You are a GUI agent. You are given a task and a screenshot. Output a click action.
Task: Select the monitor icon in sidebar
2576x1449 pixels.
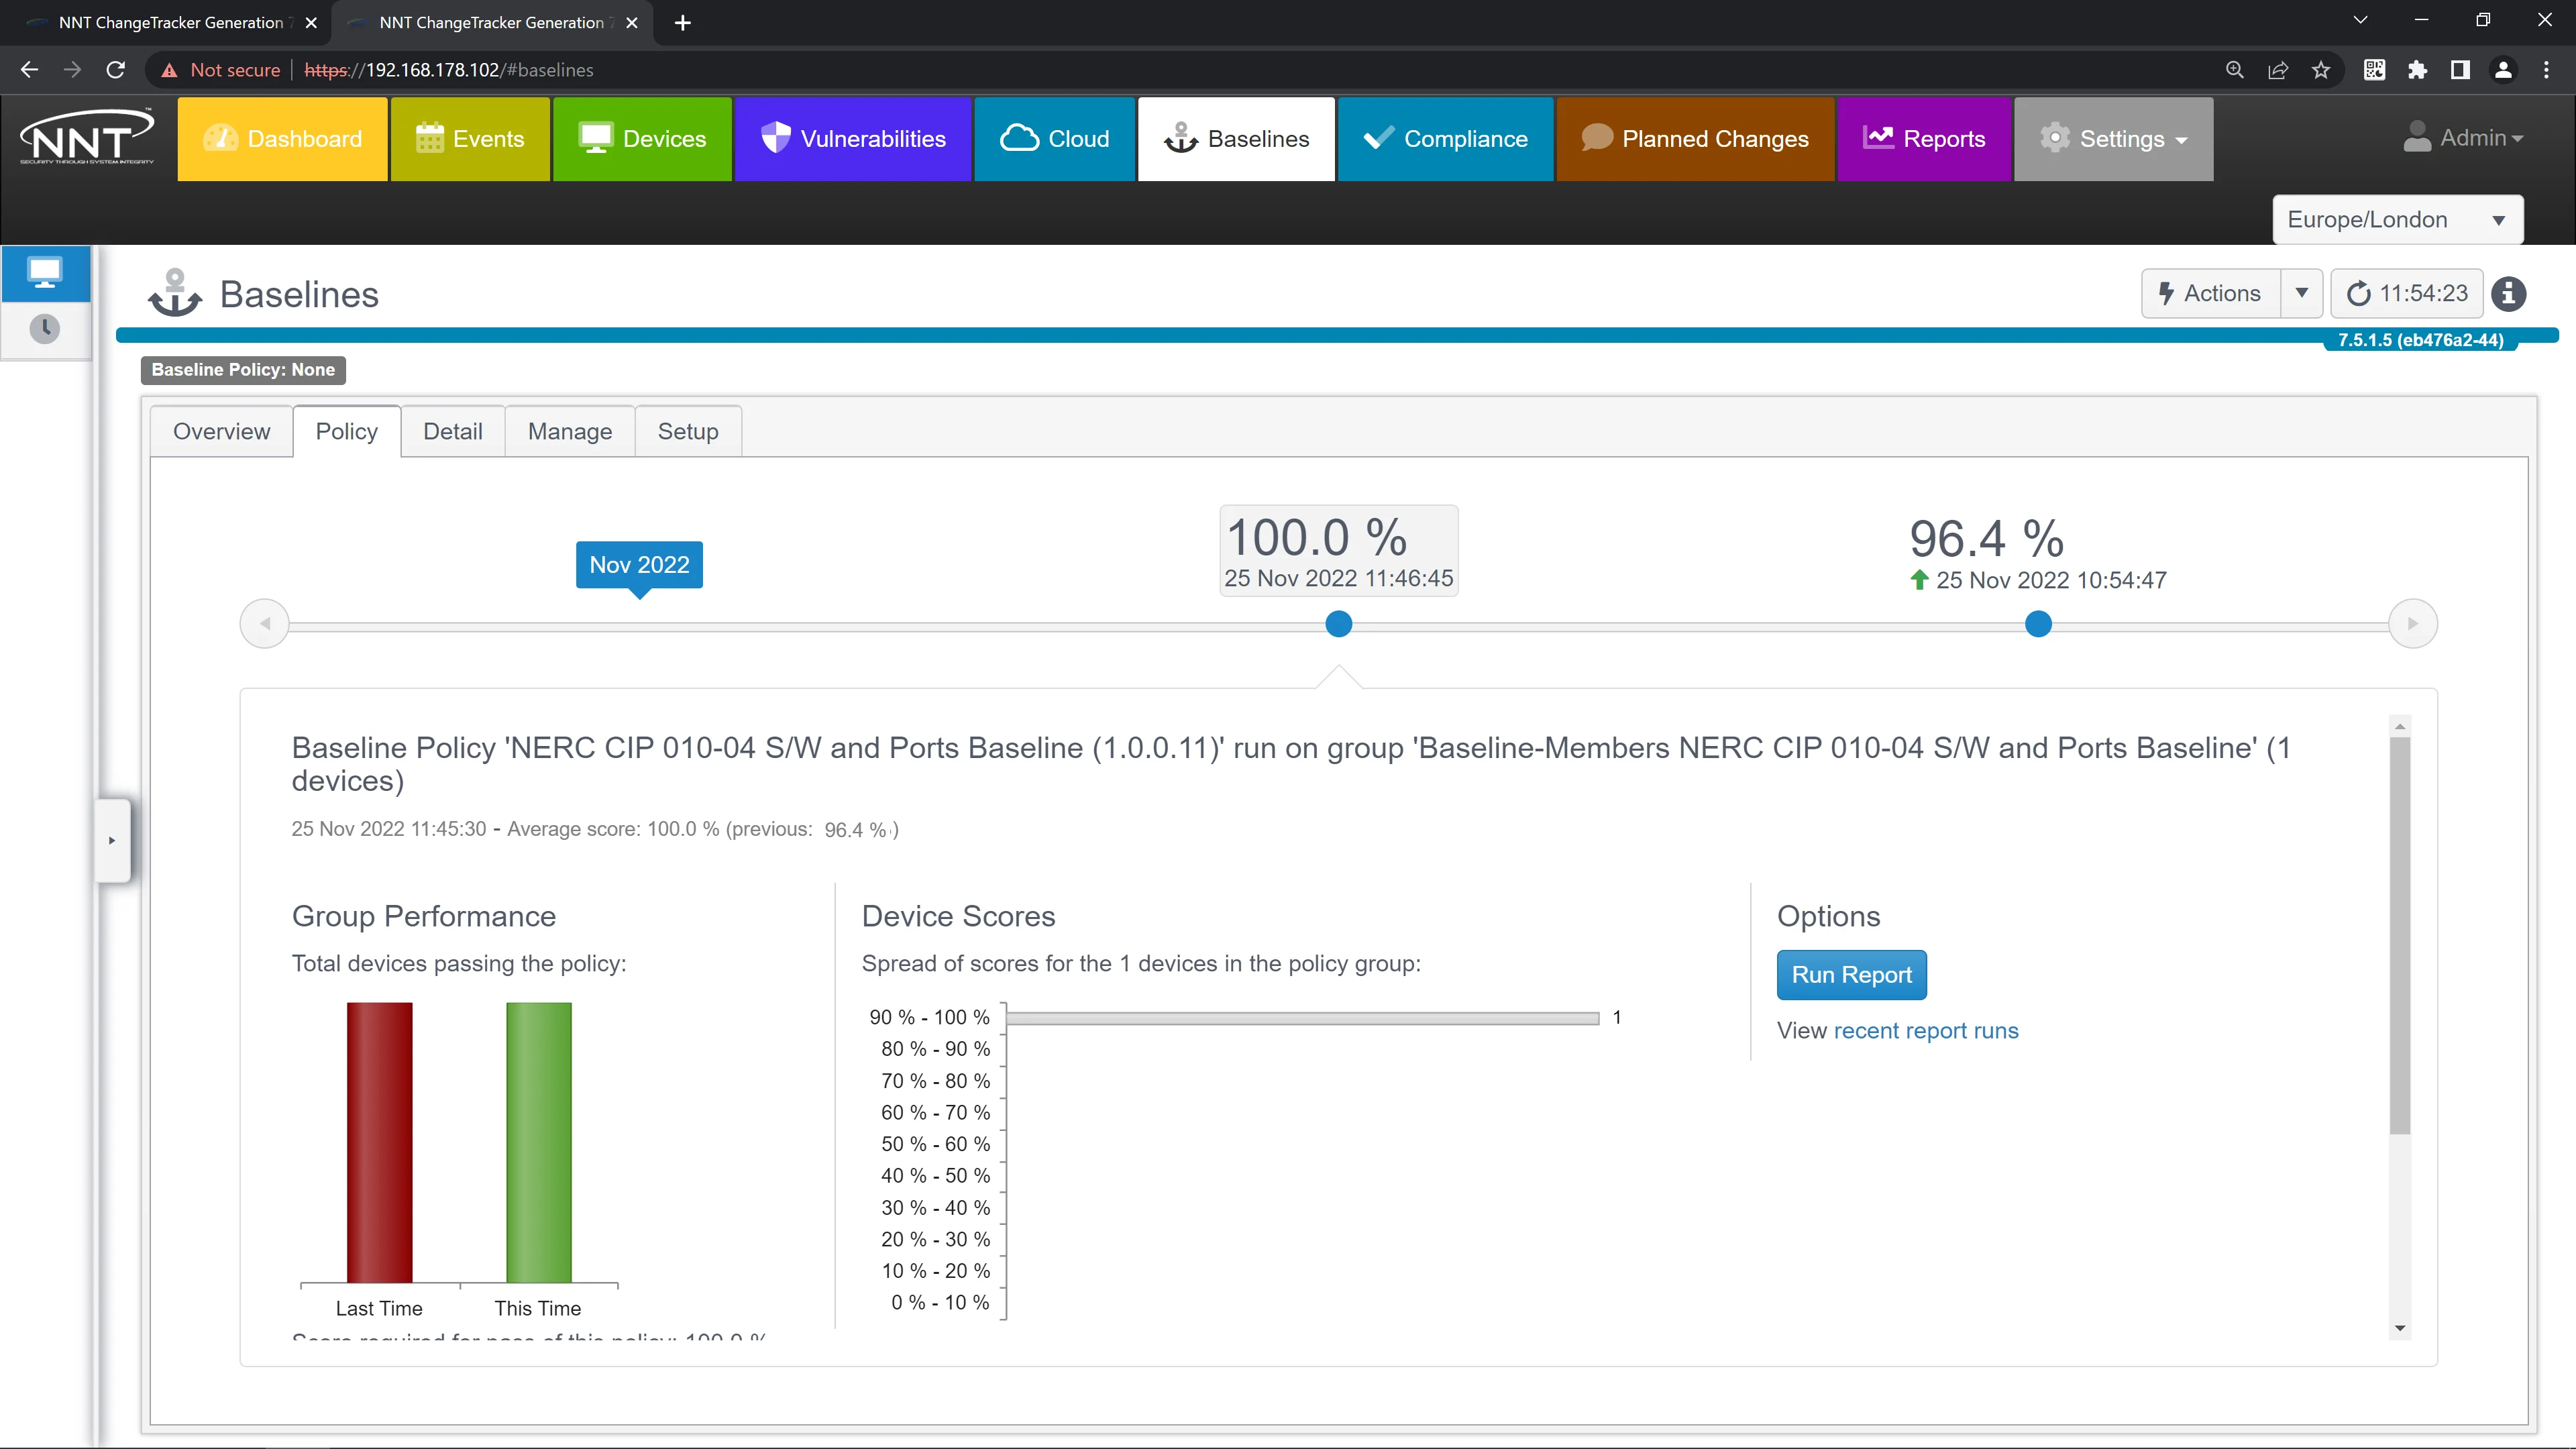point(45,273)
